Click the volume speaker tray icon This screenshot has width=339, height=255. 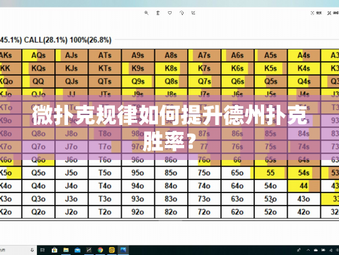(331, 250)
